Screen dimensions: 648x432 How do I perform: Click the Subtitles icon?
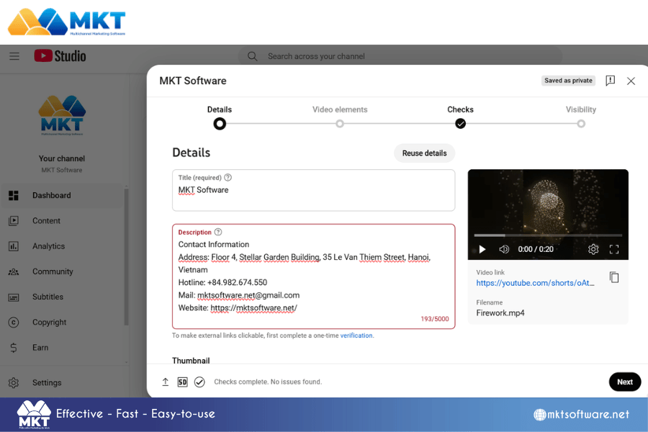point(14,297)
